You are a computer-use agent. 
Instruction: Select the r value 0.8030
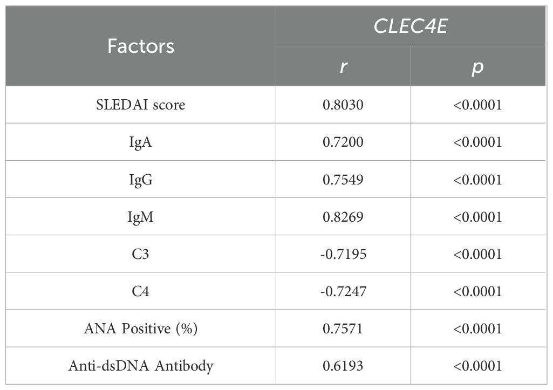[x=343, y=105]
